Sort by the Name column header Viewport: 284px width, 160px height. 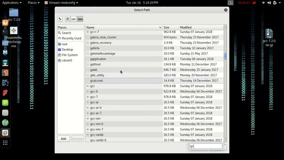tap(124, 28)
